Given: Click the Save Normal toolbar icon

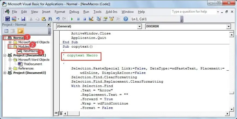Looking at the screenshot, I should pyautogui.click(x=23, y=19).
